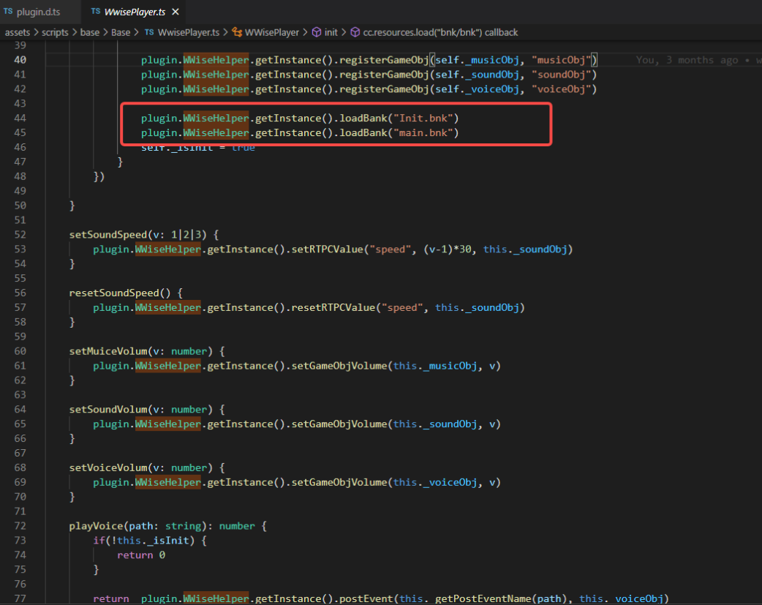Open the WWisePlayer class breadcrumb
The height and width of the screenshot is (605, 762).
(x=272, y=32)
